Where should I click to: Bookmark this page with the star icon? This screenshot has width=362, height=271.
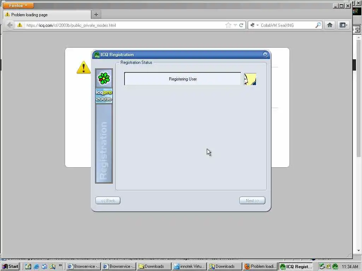[228, 25]
